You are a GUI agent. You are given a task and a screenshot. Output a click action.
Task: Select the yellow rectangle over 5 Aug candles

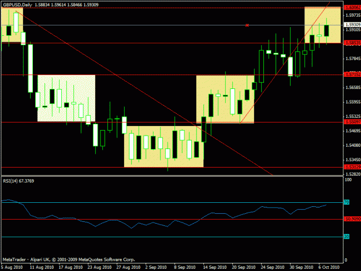tap(12, 25)
